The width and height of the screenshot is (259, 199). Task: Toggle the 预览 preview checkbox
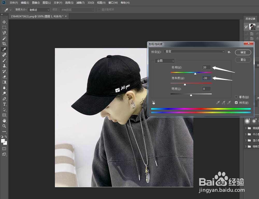[236, 103]
